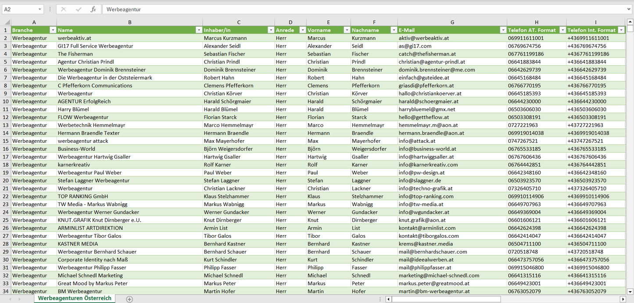Click the Cancel X icon in formula bar
This screenshot has height=303, width=634.
point(64,9)
